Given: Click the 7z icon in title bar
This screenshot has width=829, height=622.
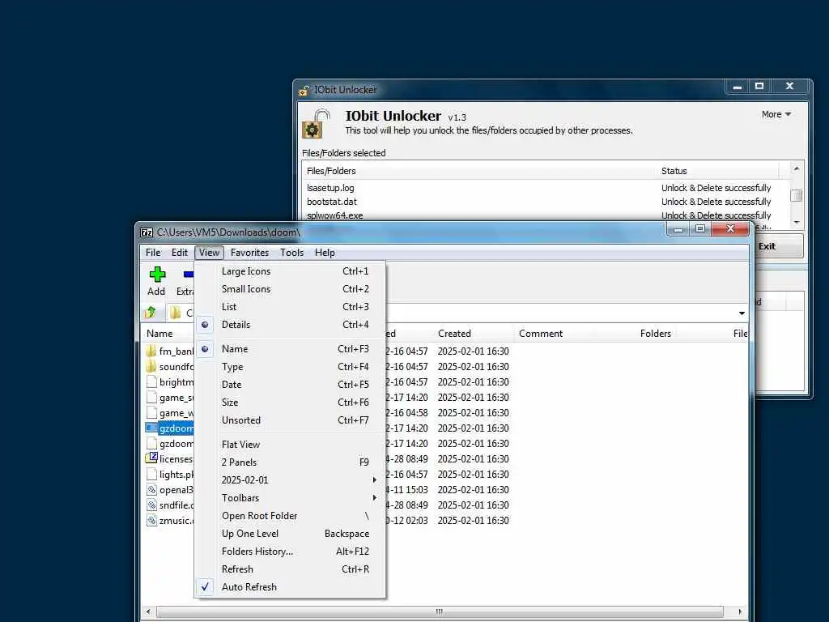Looking at the screenshot, I should coord(147,232).
